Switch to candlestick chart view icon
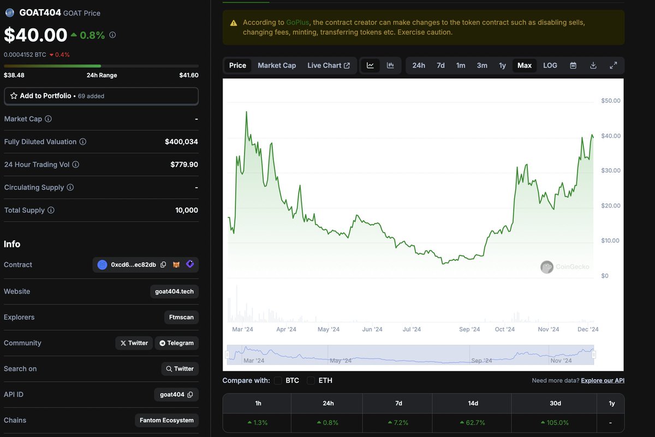The height and width of the screenshot is (437, 655). point(390,66)
